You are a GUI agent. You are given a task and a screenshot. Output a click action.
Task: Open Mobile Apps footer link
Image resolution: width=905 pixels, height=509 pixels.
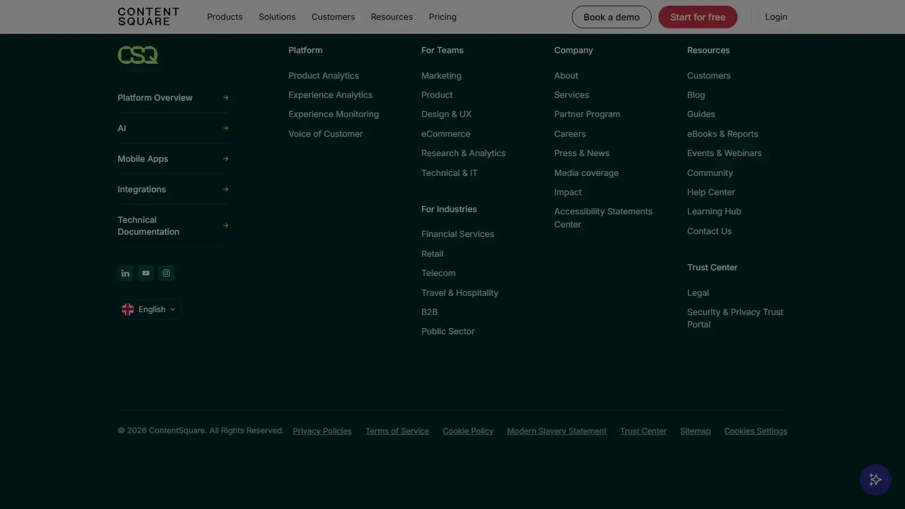point(143,159)
